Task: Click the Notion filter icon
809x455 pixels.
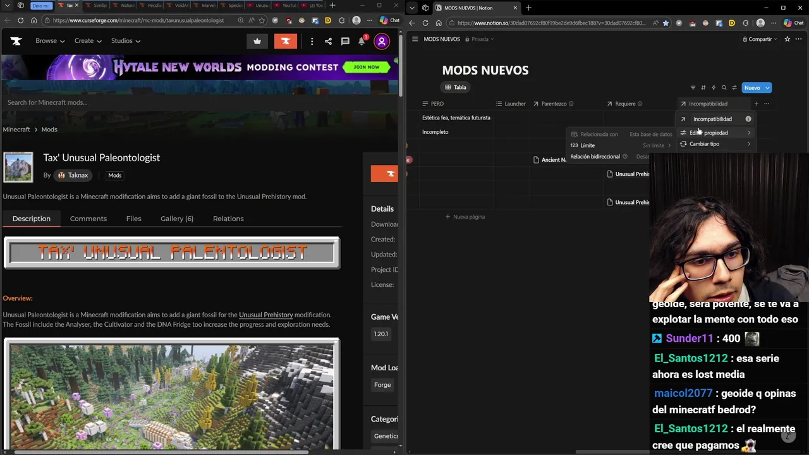Action: [x=693, y=88]
